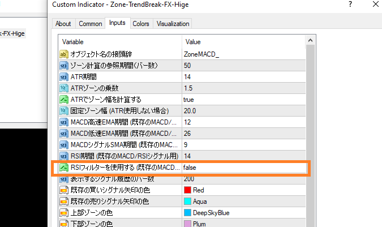
Task: Select the オブジェクト名の接頭辞 row label
Action: pos(101,54)
